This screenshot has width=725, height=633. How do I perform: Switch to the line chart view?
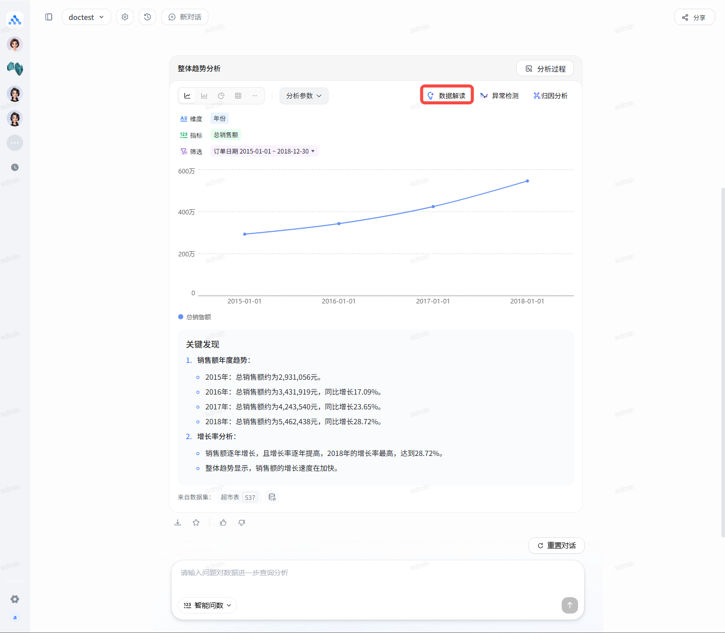coord(187,96)
